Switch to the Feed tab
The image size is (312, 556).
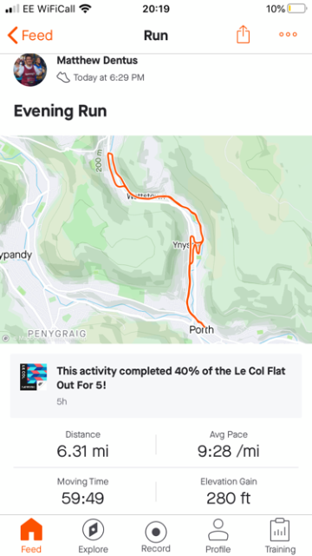(x=31, y=536)
